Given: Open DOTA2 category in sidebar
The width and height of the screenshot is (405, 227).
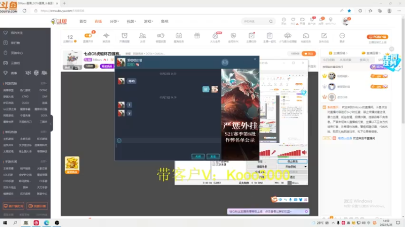Looking at the screenshot, I should (43, 90).
